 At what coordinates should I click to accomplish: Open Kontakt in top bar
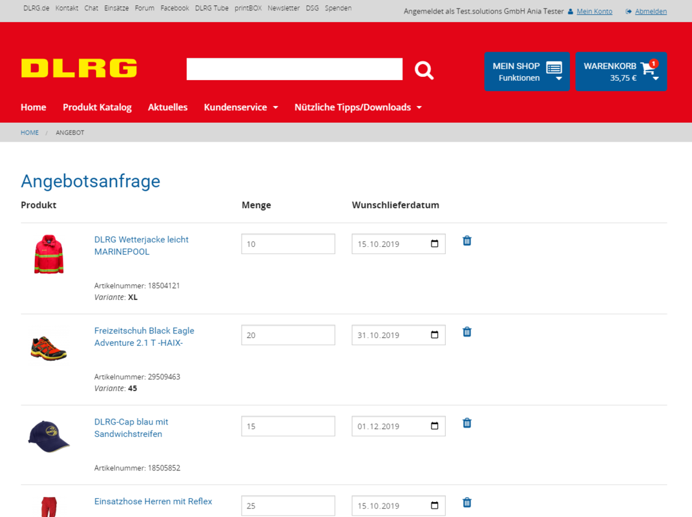[67, 8]
